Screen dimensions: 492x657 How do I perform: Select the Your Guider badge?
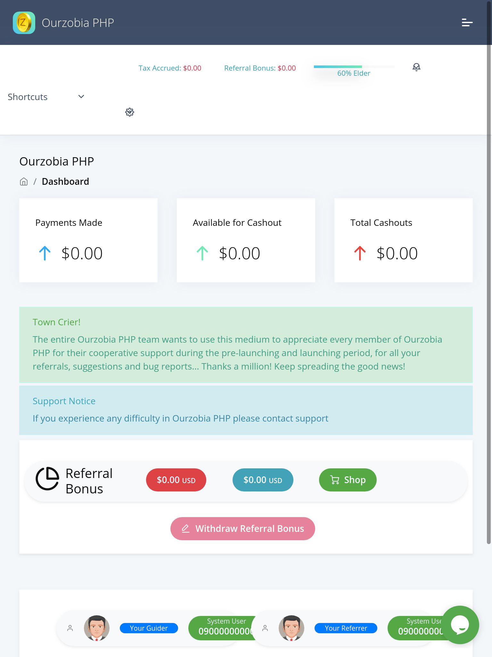coord(149,628)
